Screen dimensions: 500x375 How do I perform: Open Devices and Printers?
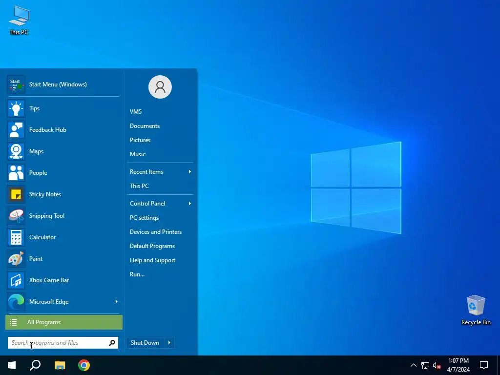click(x=156, y=232)
